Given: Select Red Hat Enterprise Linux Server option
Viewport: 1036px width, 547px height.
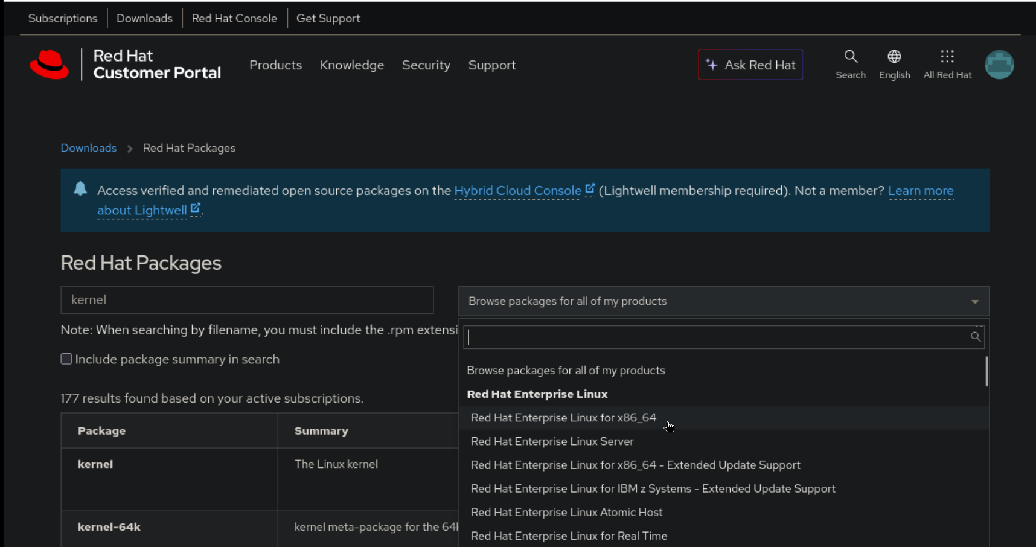Looking at the screenshot, I should pos(724,441).
